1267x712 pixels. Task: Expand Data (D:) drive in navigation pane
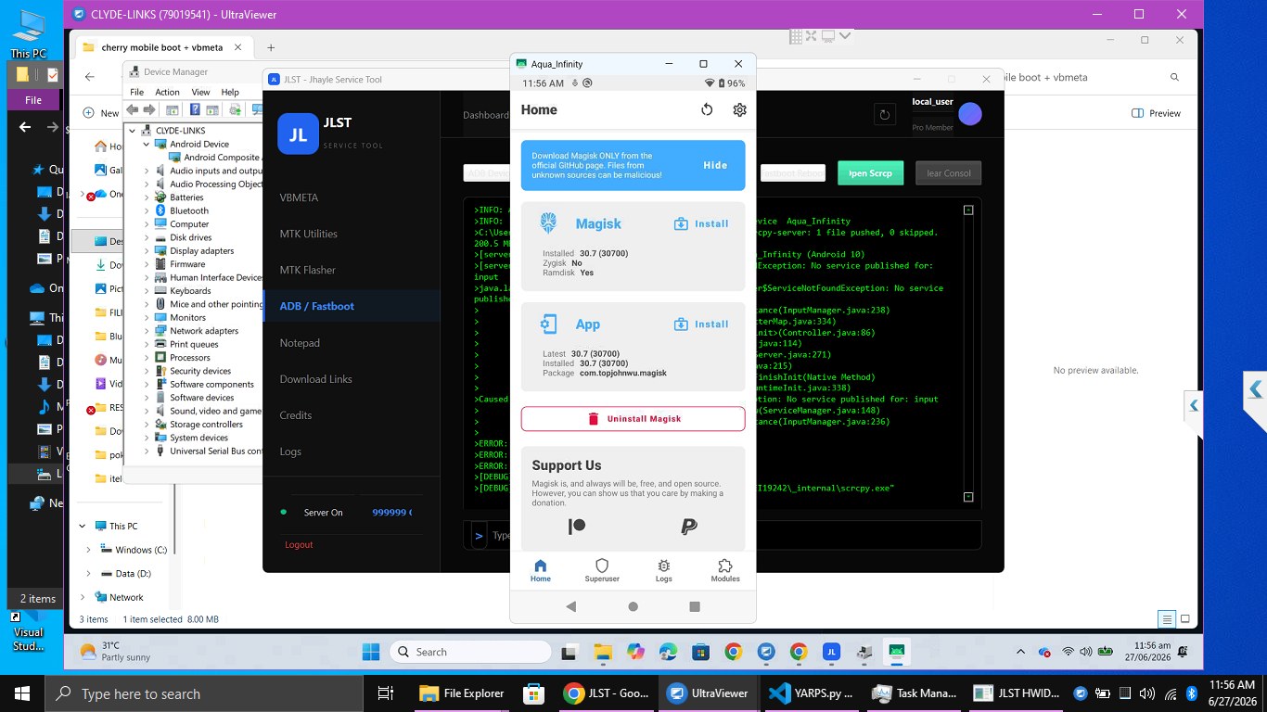click(x=88, y=574)
